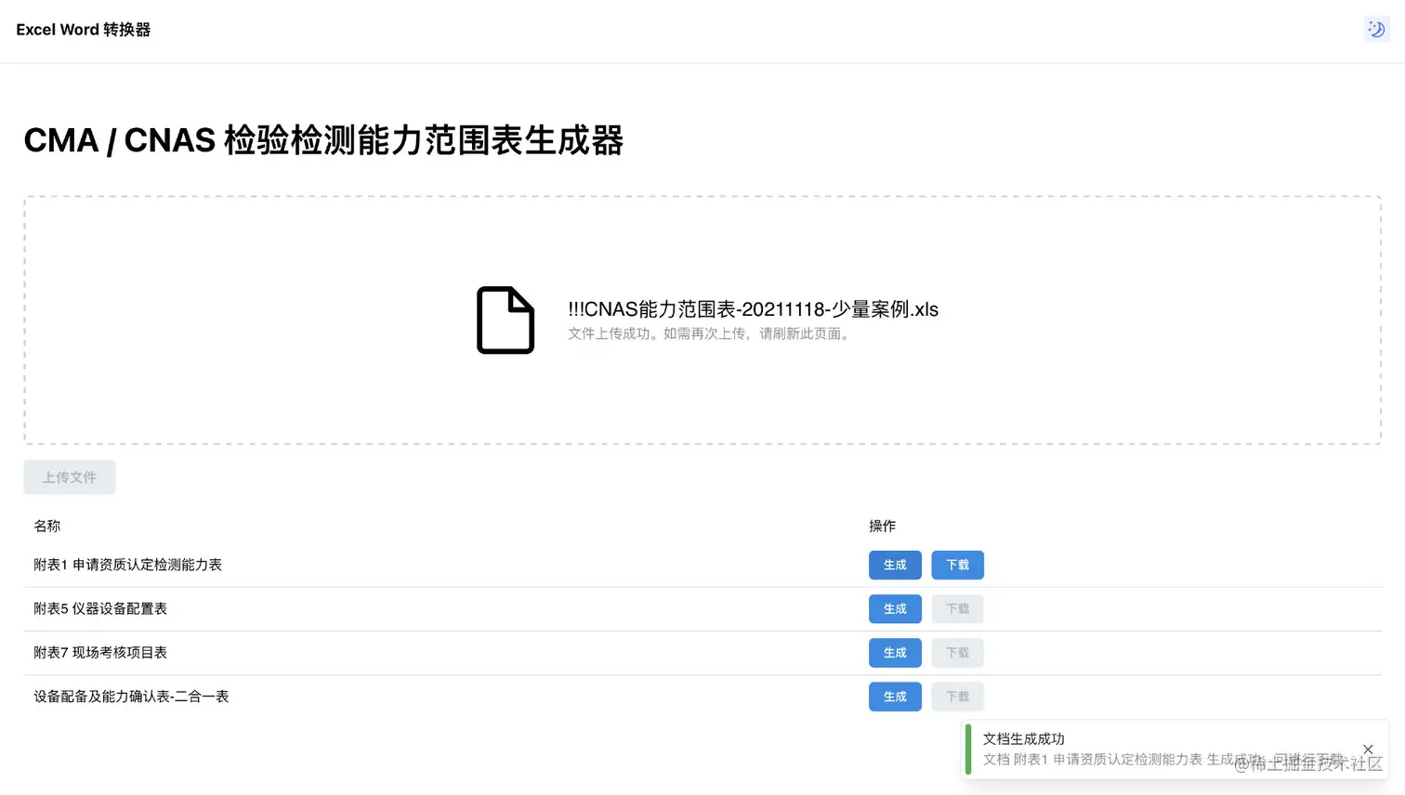The height and width of the screenshot is (795, 1405).
Task: Click the greyed 上传文件 button
Action: [69, 476]
